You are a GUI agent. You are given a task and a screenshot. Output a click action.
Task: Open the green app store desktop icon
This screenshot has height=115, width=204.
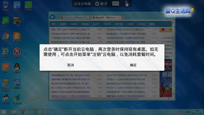click(28, 6)
